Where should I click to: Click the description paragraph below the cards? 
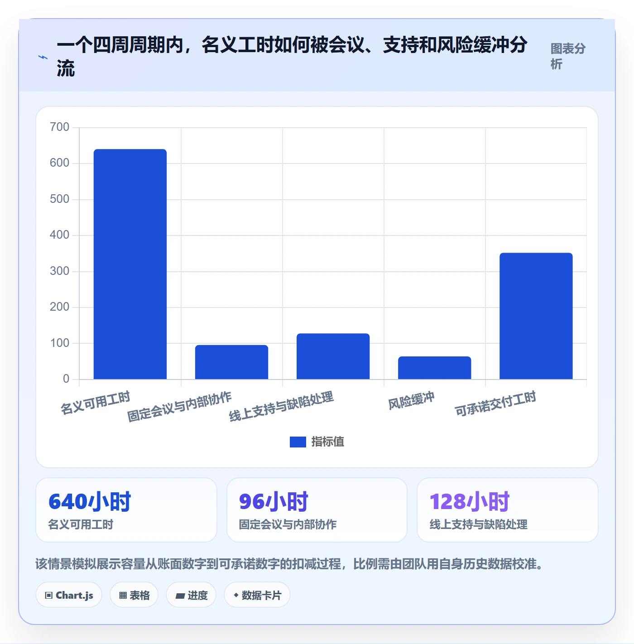pyautogui.click(x=289, y=564)
